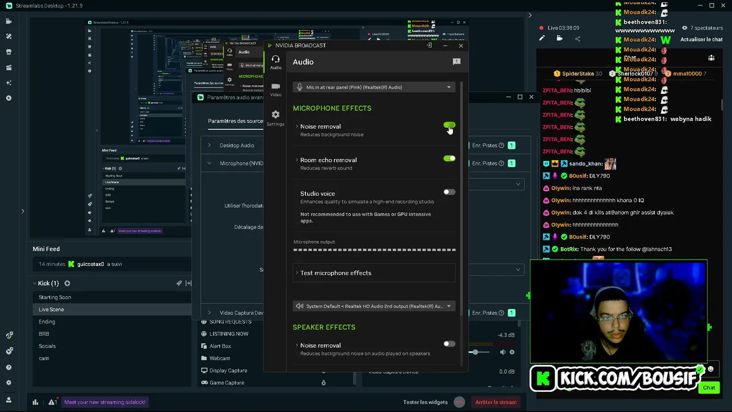The image size is (732, 412).
Task: Open the round icon below Highlighter in sidebar
Action: pos(9,98)
